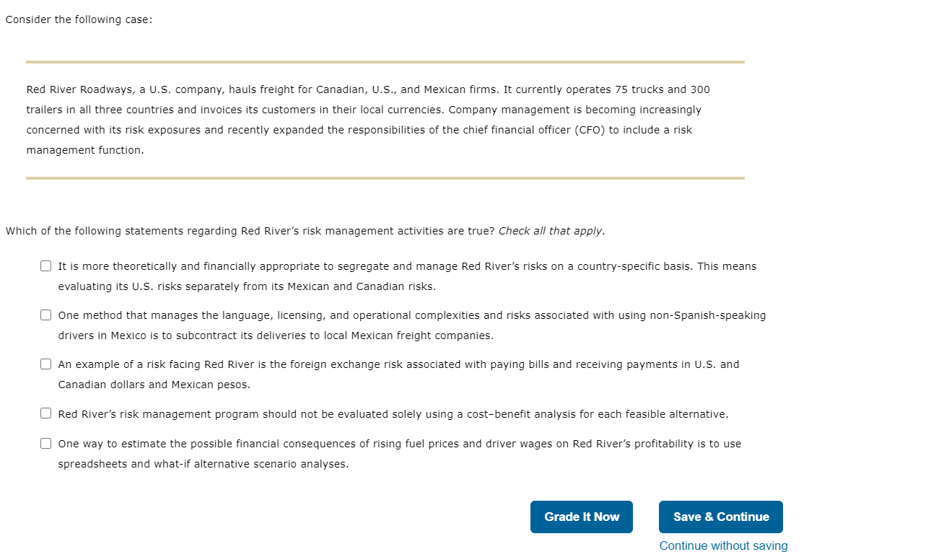The height and width of the screenshot is (557, 931).
Task: Click the Save & Continue button
Action: (720, 517)
